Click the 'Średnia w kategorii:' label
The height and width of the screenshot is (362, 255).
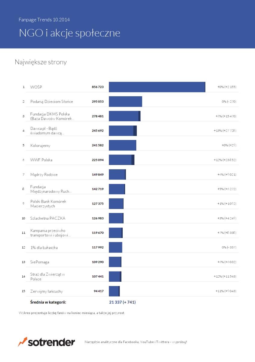48,302
